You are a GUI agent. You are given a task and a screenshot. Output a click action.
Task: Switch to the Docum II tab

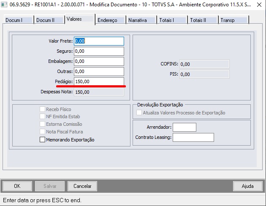[x=49, y=20]
